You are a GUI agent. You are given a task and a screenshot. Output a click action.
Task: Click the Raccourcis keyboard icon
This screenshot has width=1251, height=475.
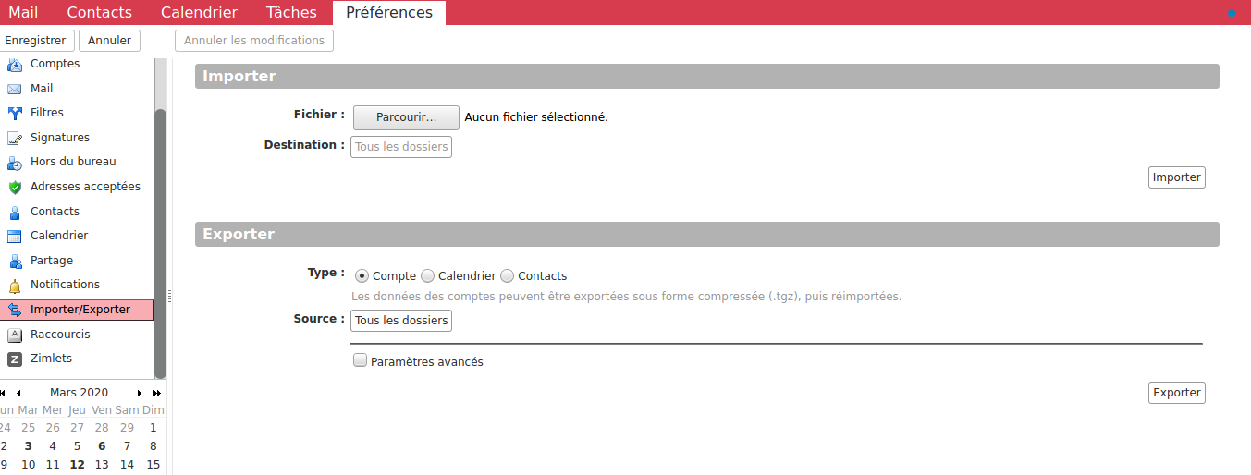click(14, 335)
